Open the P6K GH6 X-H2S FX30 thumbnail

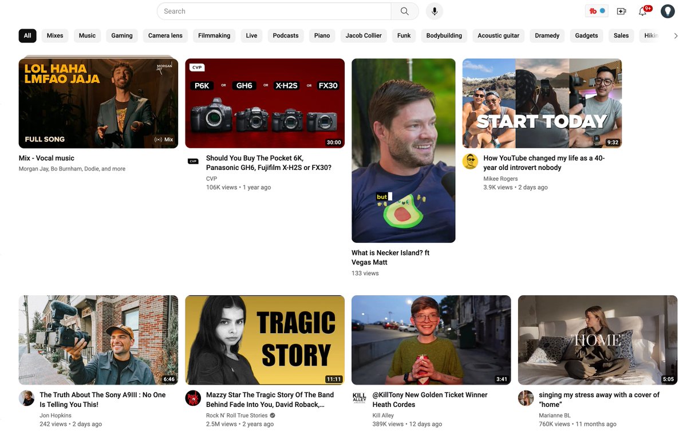click(265, 103)
